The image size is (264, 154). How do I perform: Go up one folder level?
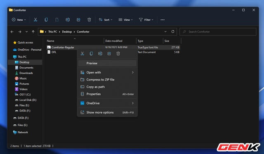point(33,32)
